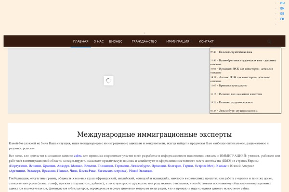Switch site language to EN
The height and width of the screenshot is (192, 289).
tap(282, 8)
